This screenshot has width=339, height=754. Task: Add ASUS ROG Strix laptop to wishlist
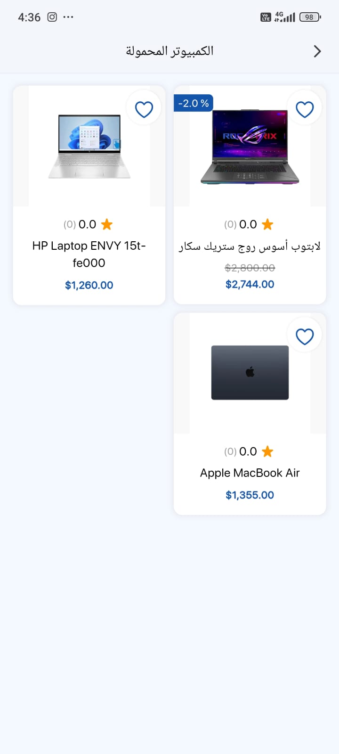(305, 109)
